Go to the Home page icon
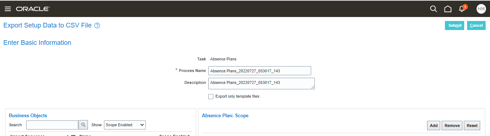Viewport: 490px width, 136px height. click(448, 9)
